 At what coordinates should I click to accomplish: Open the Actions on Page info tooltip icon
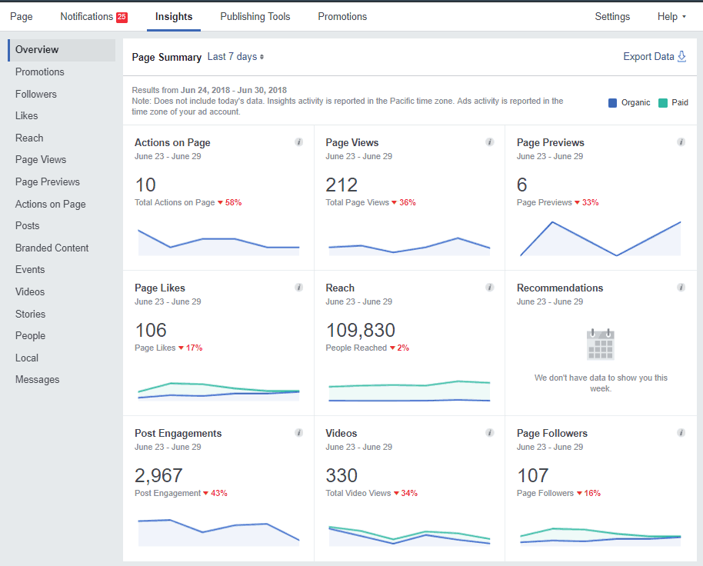coord(298,141)
